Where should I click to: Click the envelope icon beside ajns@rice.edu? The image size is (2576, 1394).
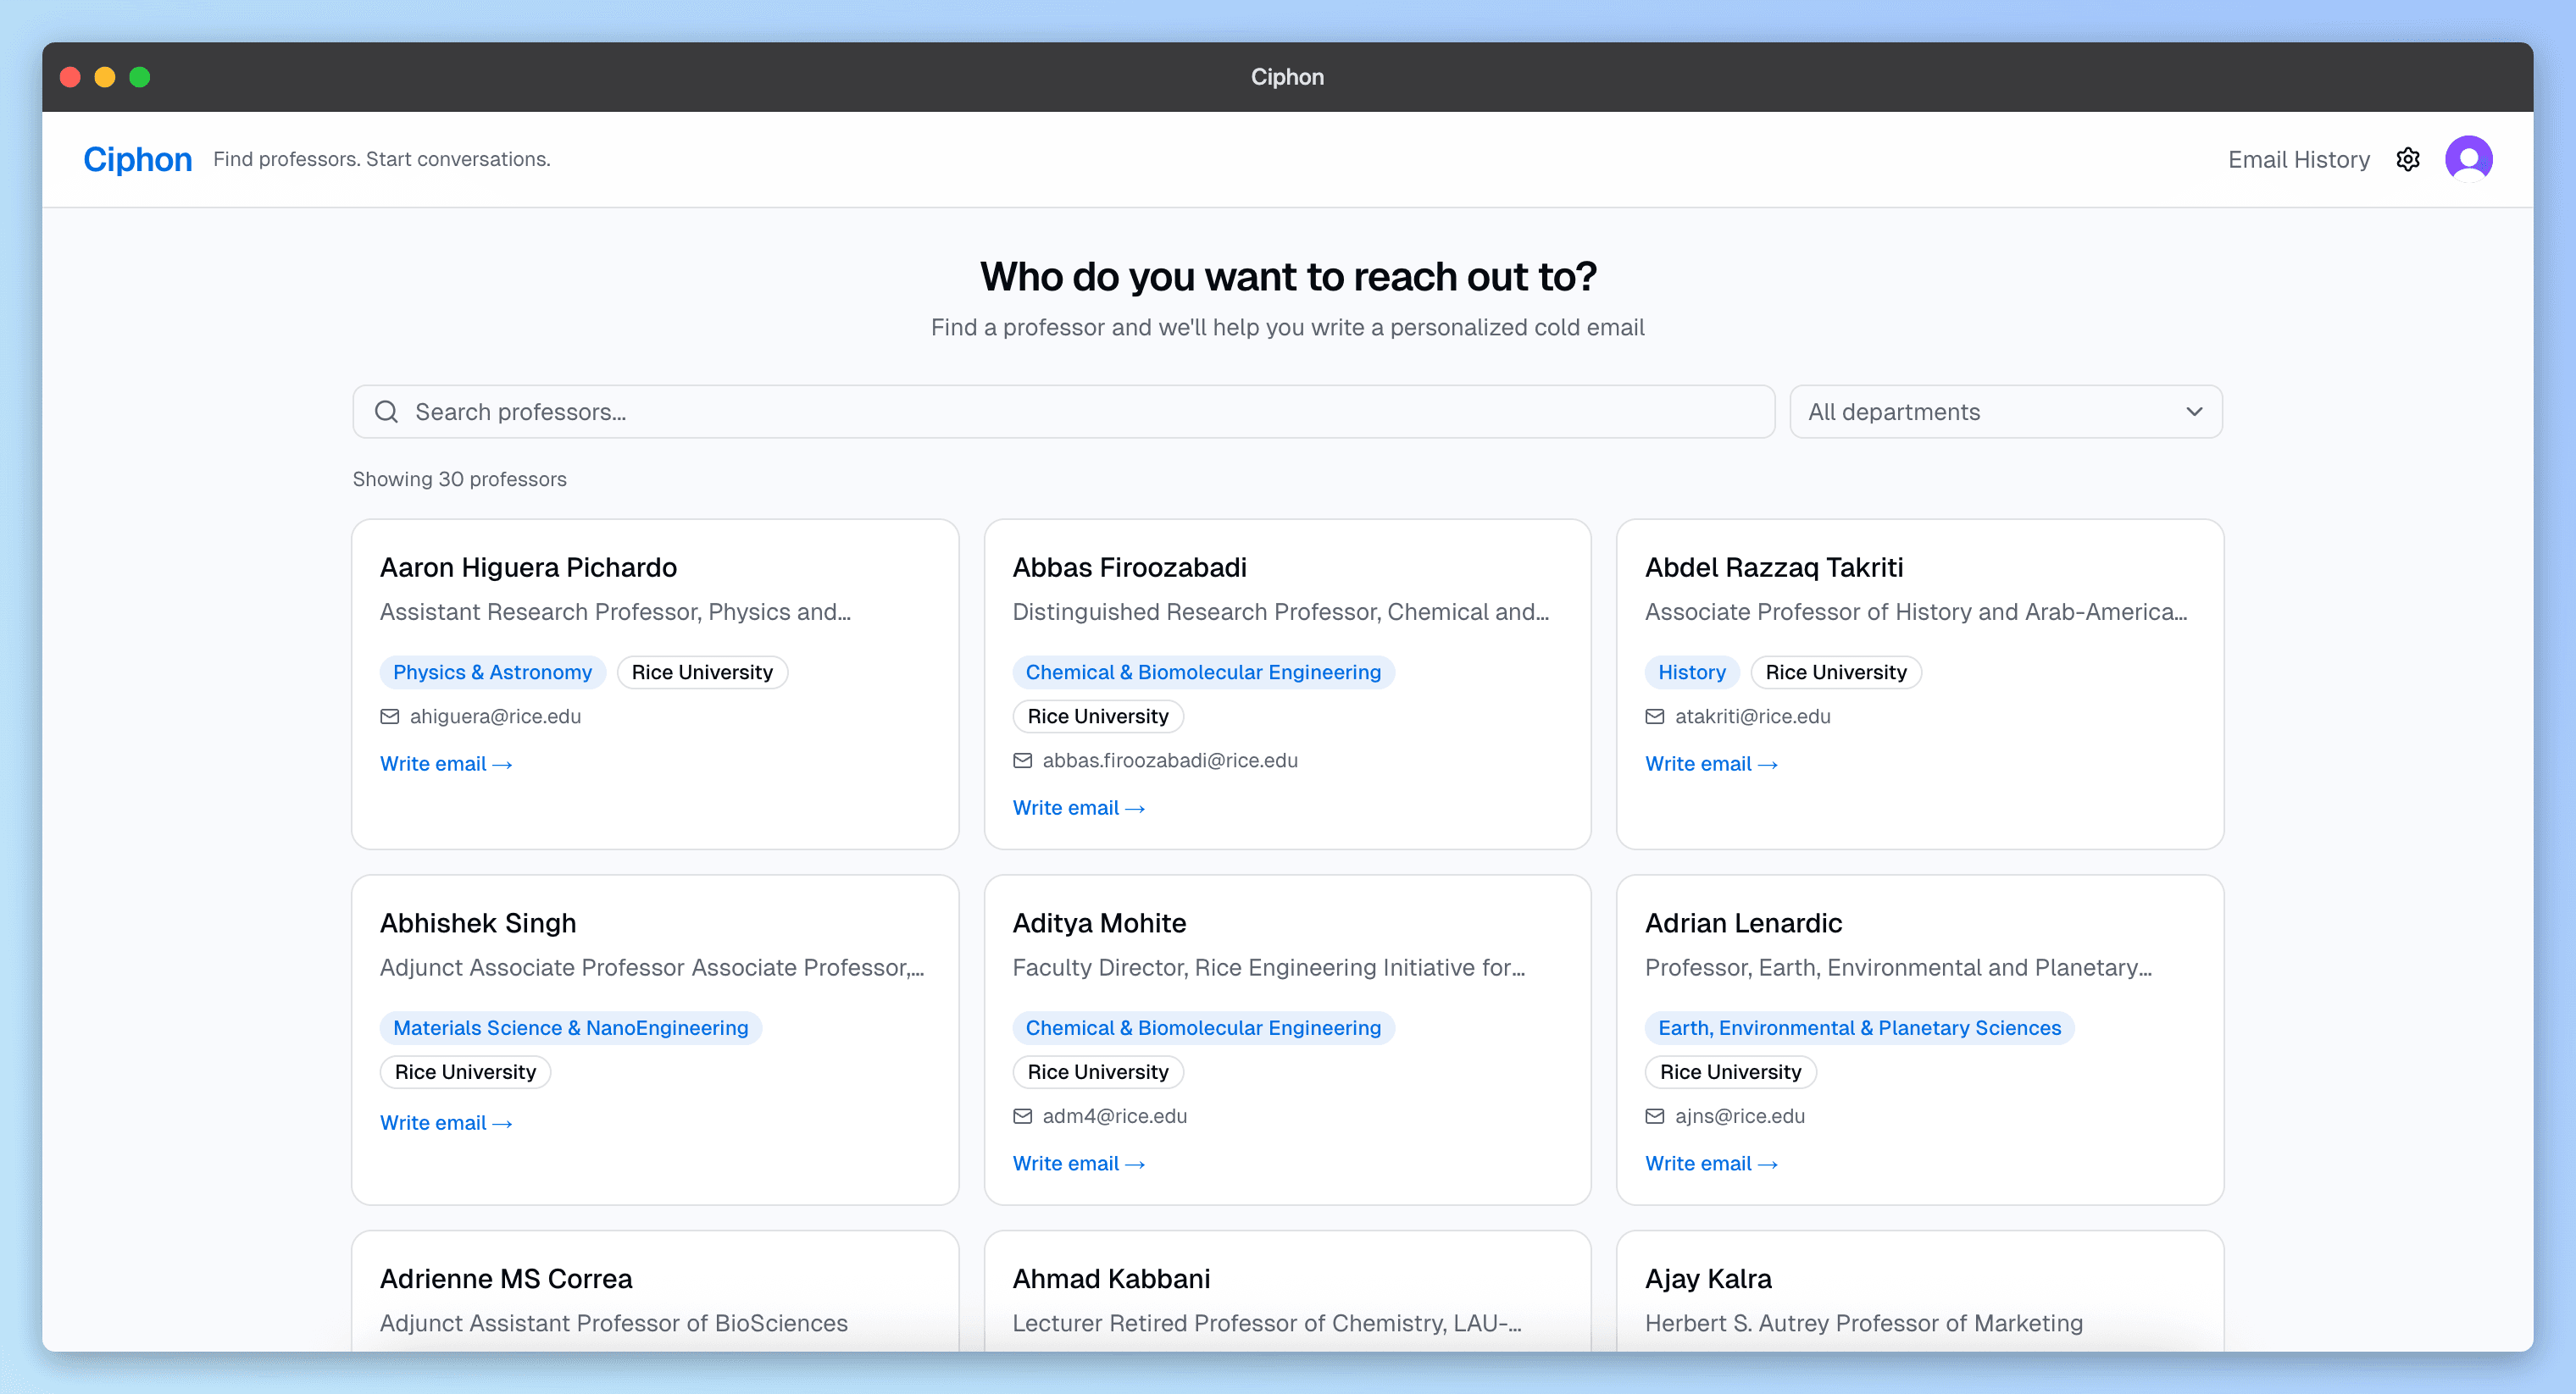point(1655,1115)
